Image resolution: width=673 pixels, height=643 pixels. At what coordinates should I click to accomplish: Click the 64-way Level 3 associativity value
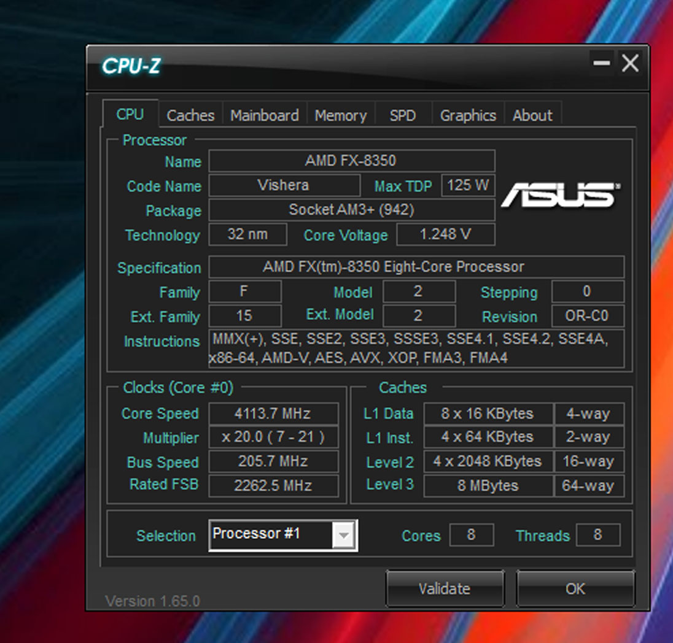click(x=589, y=485)
